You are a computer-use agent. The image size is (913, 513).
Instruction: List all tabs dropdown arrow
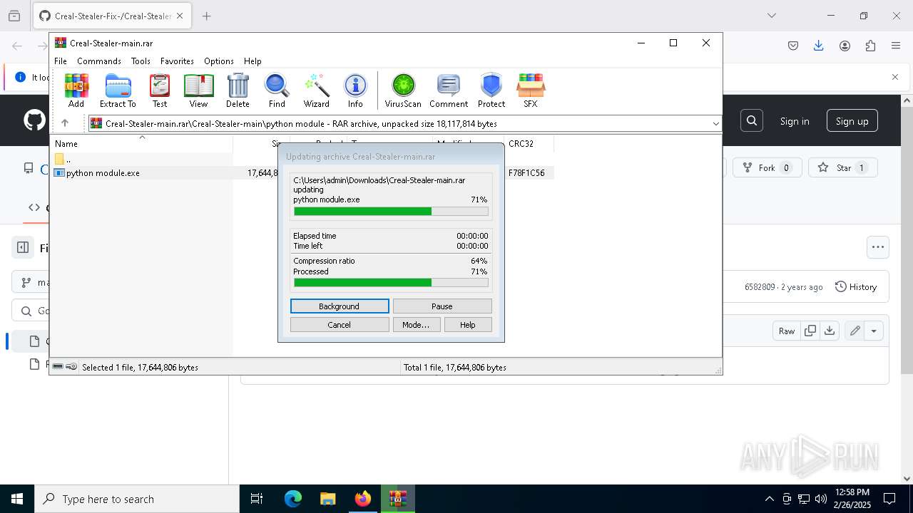click(x=771, y=16)
